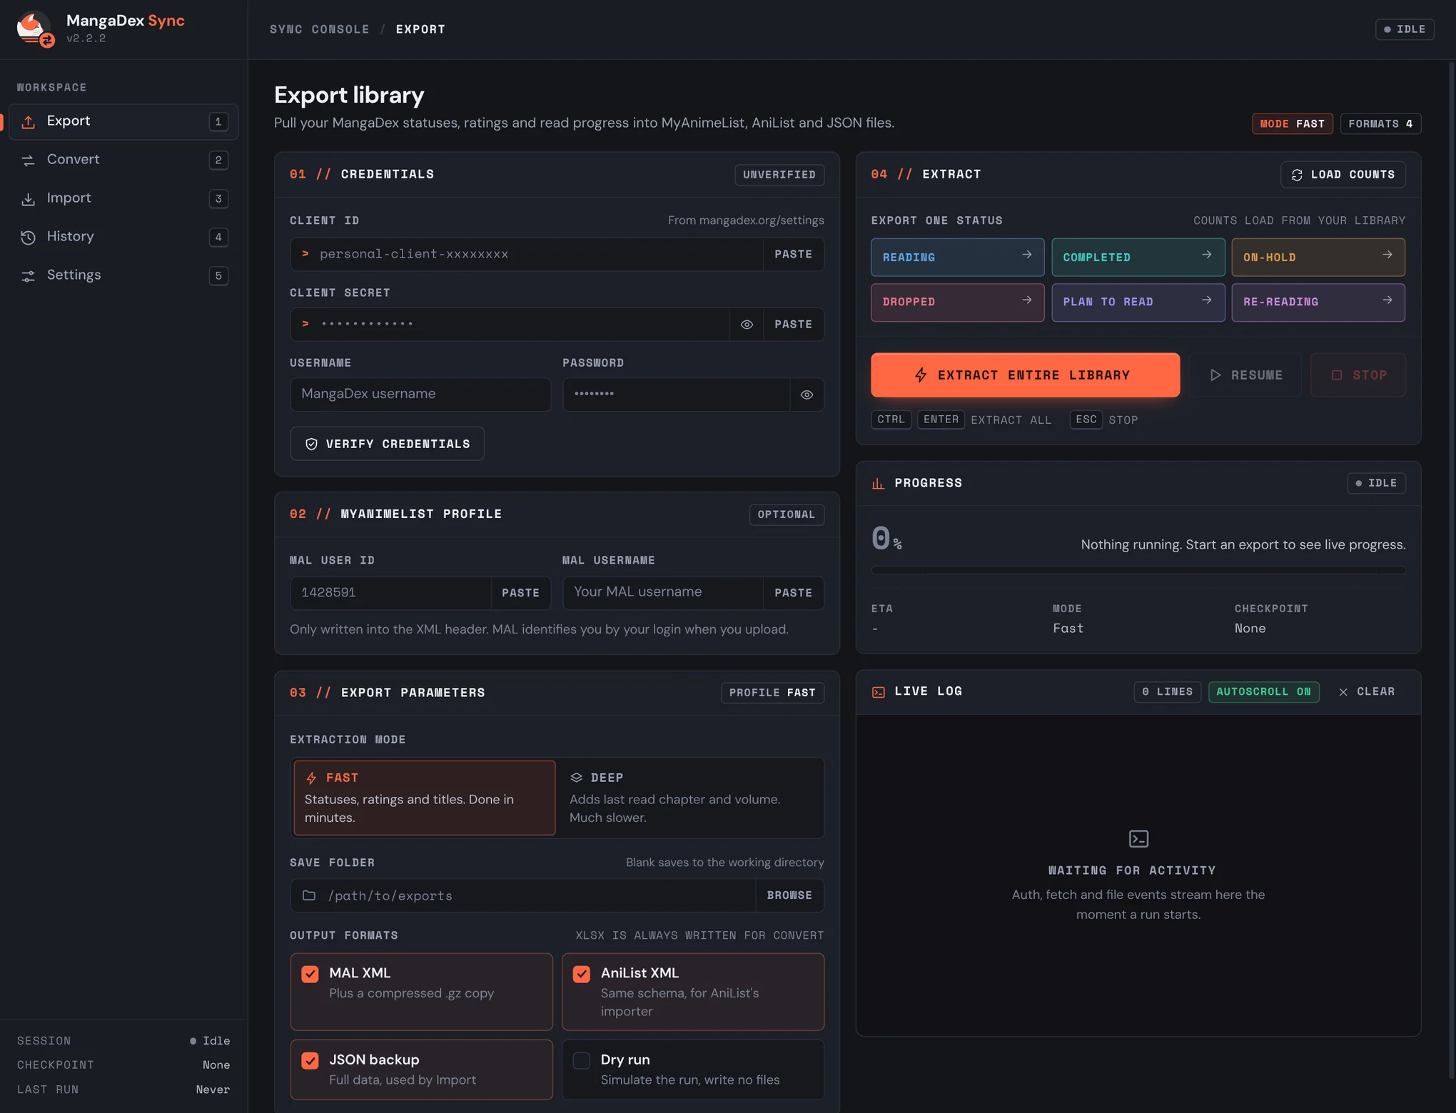Screen dimensions: 1456x1113
Task: Click the MAL User ID input field
Action: [390, 593]
